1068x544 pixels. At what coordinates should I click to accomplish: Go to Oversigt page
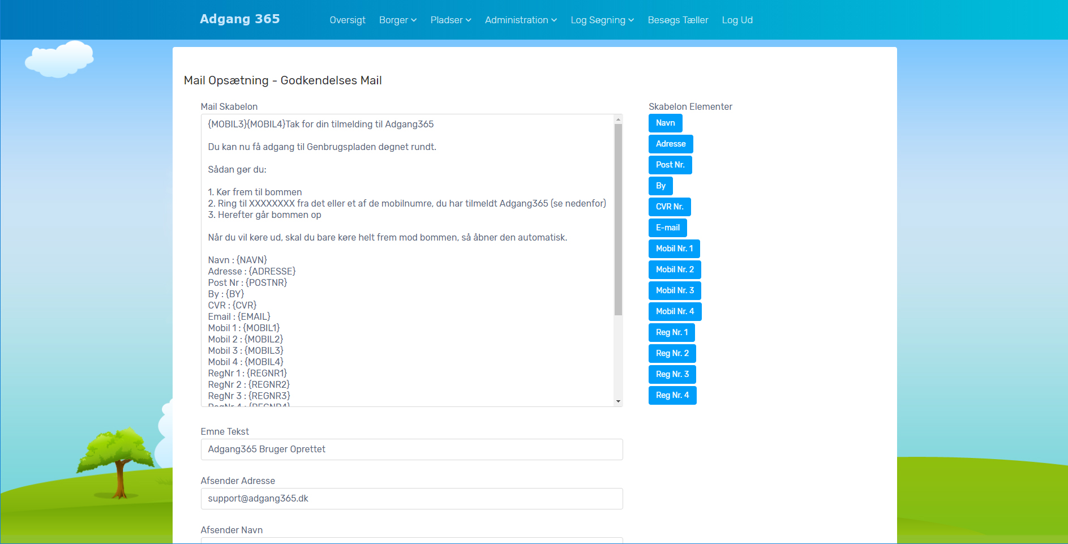348,20
